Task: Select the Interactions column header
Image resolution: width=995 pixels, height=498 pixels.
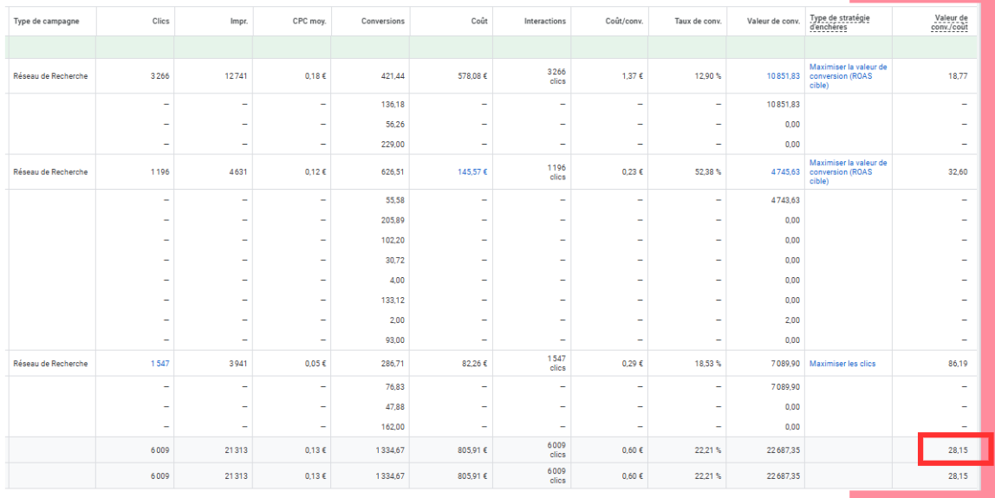Action: point(544,21)
